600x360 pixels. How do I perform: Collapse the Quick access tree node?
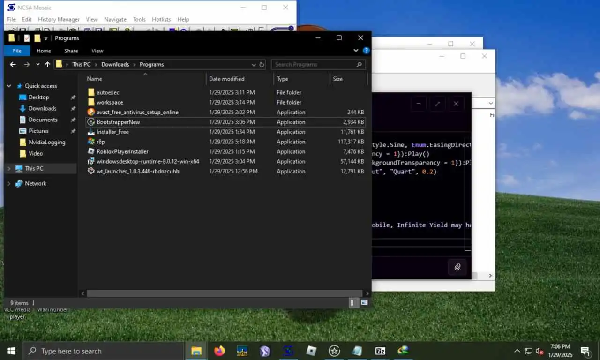coord(9,86)
